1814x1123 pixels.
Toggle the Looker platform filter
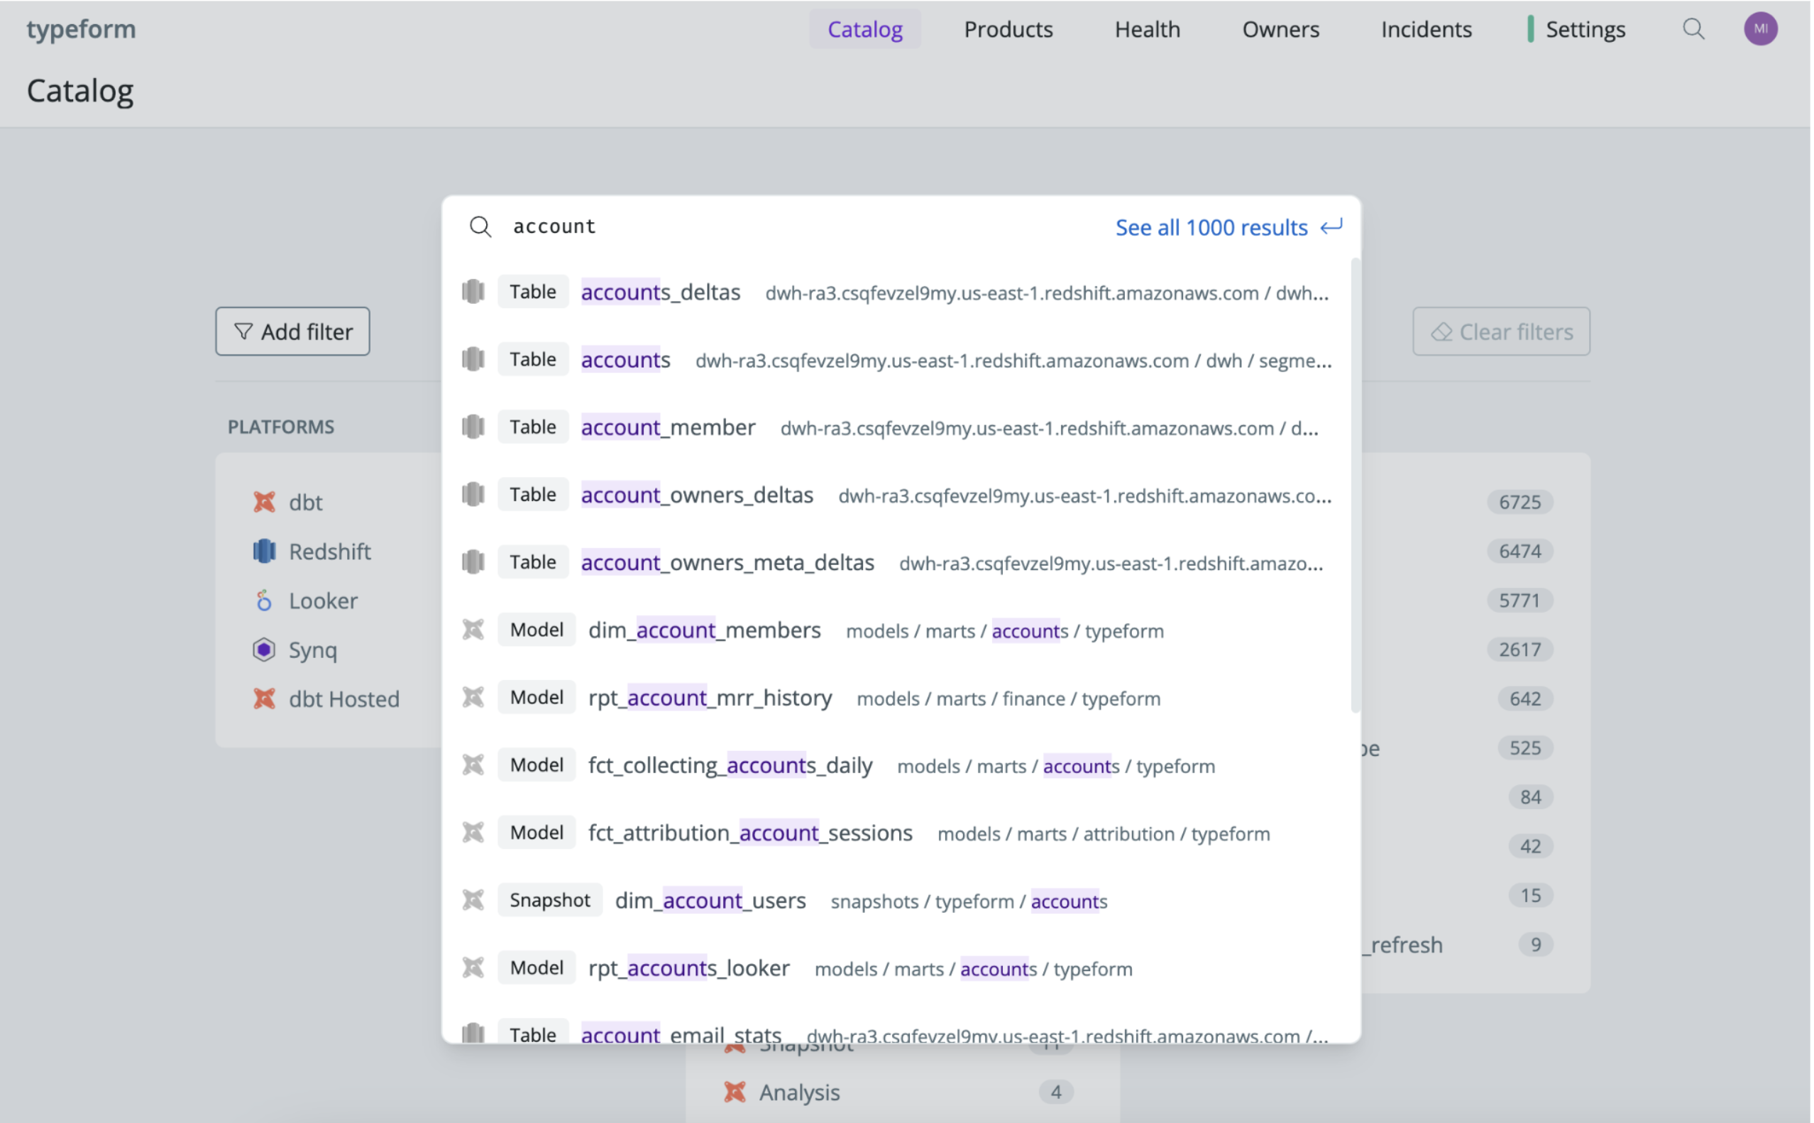pyautogui.click(x=322, y=599)
